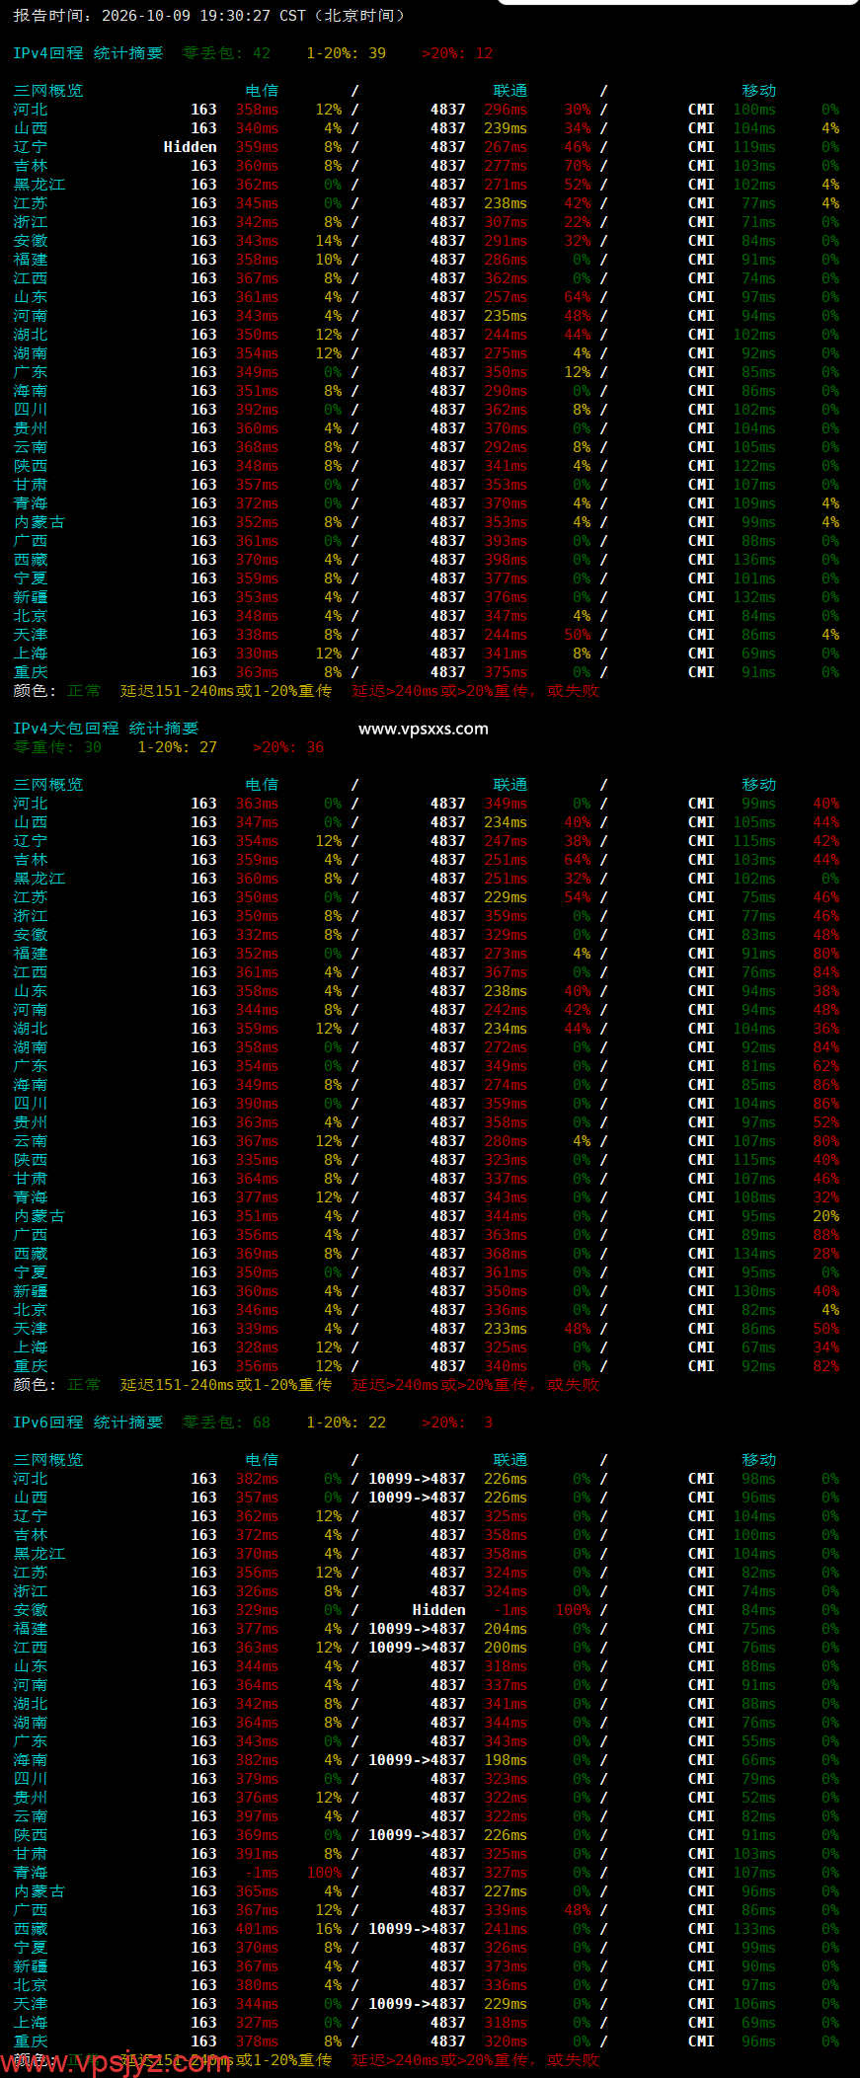Image resolution: width=860 pixels, height=2078 pixels.
Task: Click '三网概览' header in the IPv4回程 table
Action: pos(48,91)
